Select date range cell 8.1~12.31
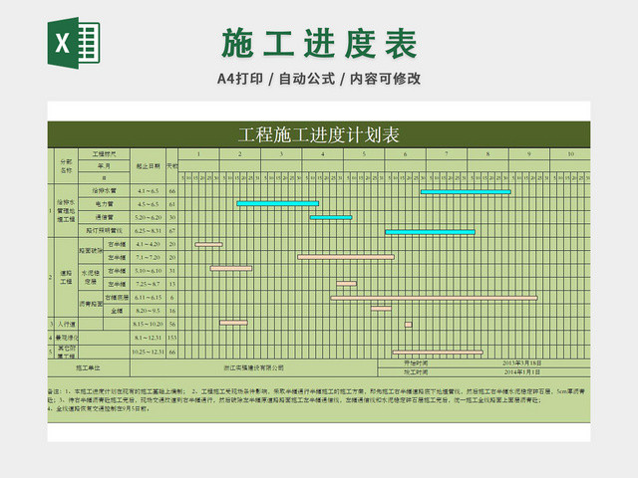The image size is (638, 478). (x=149, y=338)
